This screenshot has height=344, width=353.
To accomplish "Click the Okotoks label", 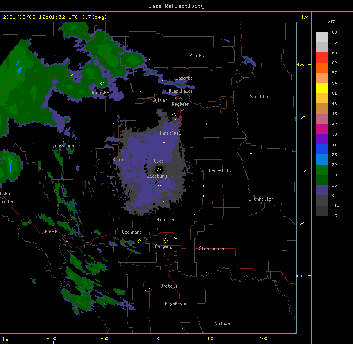I will 169,286.
